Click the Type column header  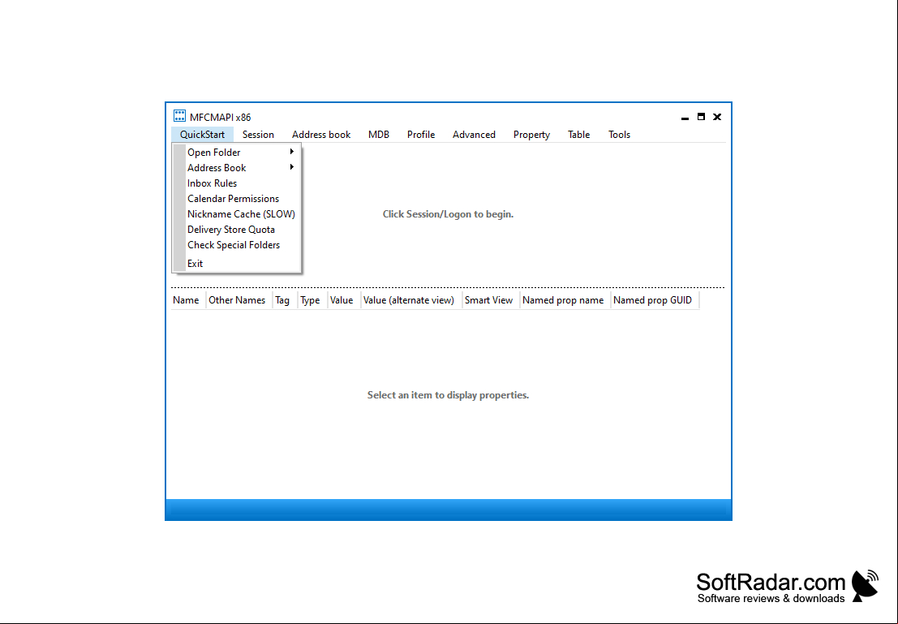pos(312,300)
